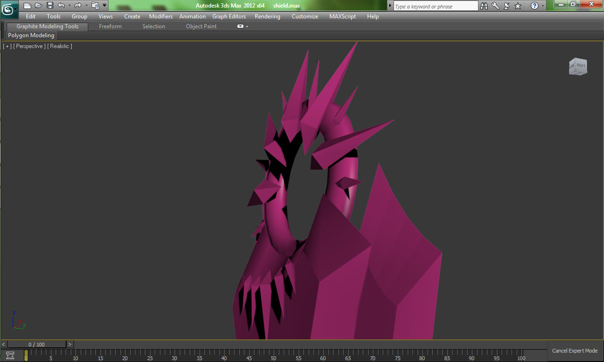The width and height of the screenshot is (604, 362).
Task: Open the Customize menu
Action: (305, 16)
